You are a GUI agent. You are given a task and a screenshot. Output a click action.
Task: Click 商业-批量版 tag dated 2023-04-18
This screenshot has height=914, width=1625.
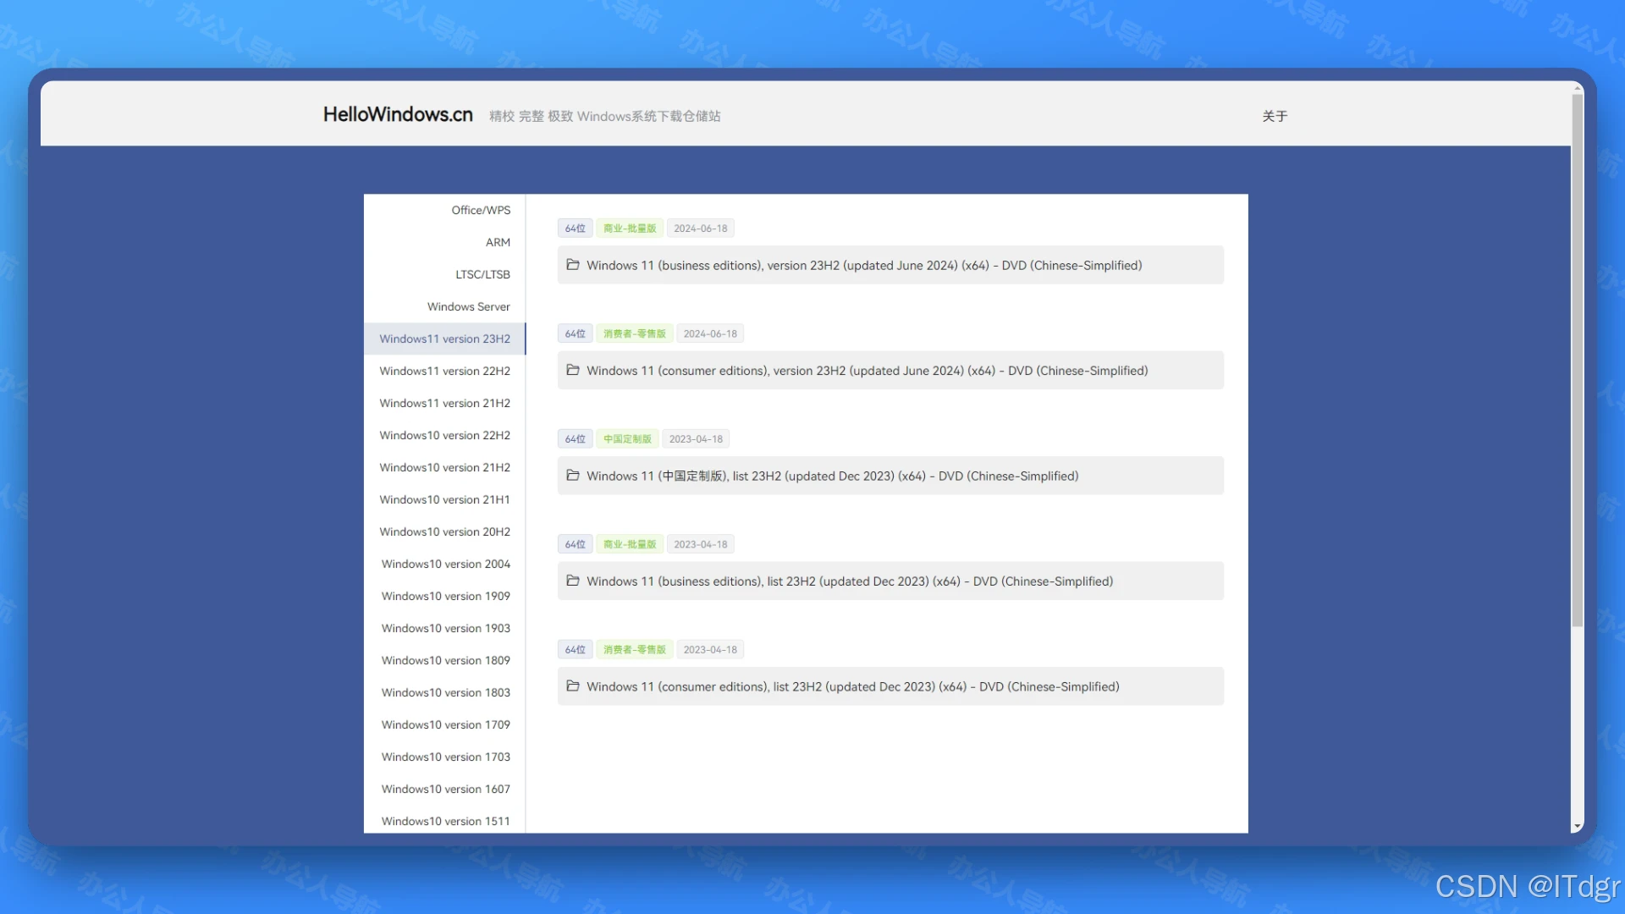pyautogui.click(x=630, y=544)
